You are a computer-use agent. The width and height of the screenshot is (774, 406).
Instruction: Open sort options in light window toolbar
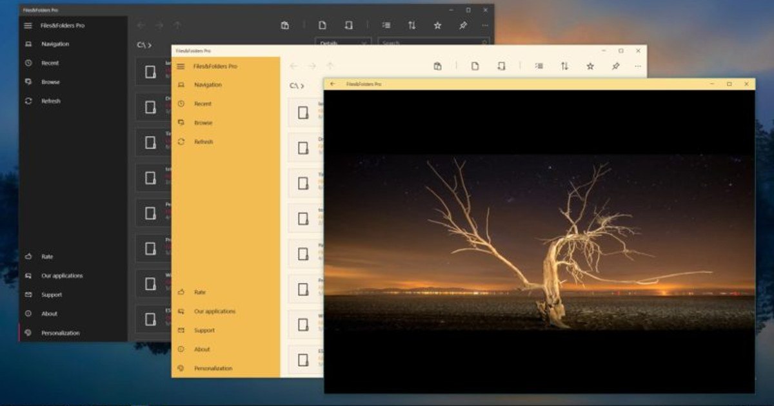coord(564,66)
